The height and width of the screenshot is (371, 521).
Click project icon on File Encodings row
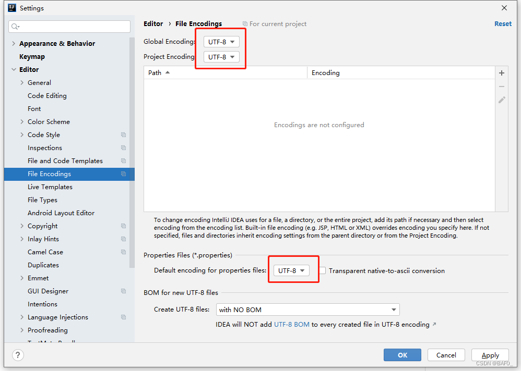pos(123,174)
